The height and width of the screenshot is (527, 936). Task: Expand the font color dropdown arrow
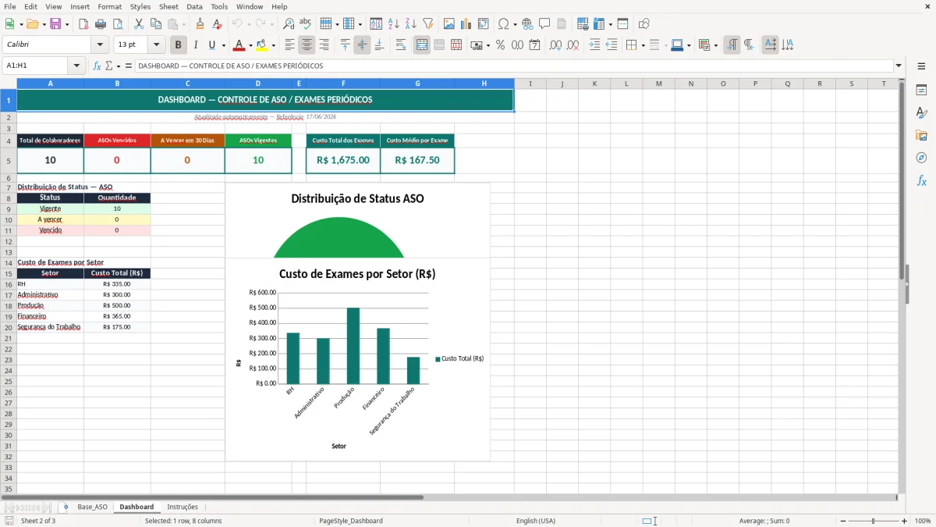point(250,45)
